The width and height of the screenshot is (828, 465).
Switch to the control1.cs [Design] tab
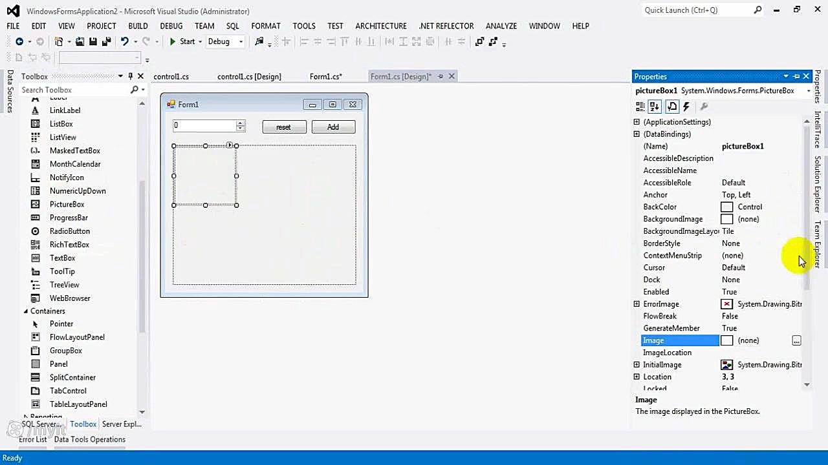[249, 76]
